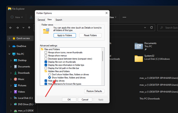The width and height of the screenshot is (178, 113).
Task: Expand the Videos tree node
Action: pyautogui.click(x=11, y=92)
